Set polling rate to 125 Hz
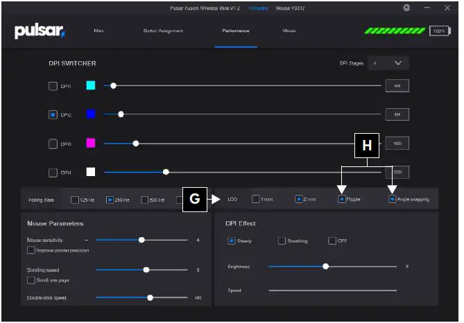Screen dimensions: 464x323 pyautogui.click(x=75, y=200)
